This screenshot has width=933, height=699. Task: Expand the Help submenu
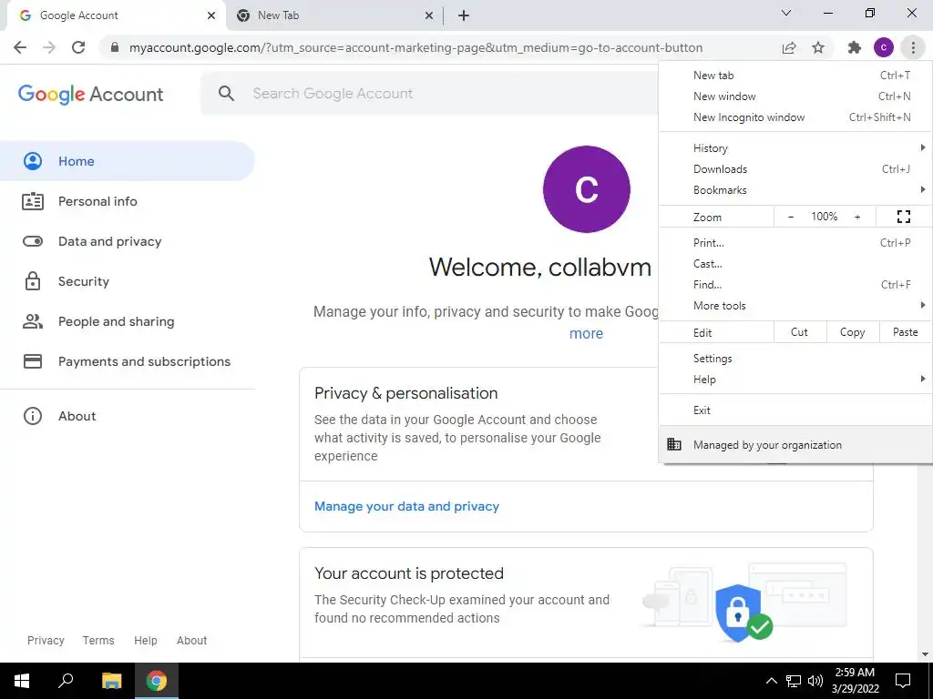tap(795, 380)
